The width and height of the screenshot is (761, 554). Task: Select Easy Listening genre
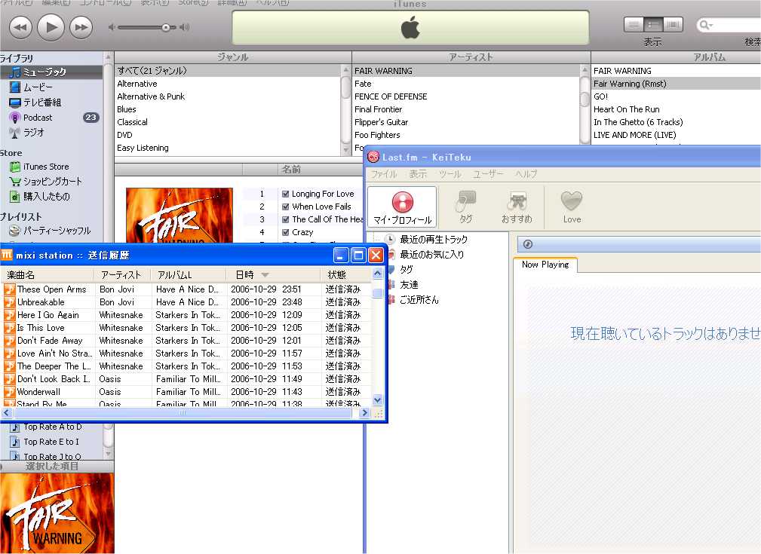(x=228, y=148)
